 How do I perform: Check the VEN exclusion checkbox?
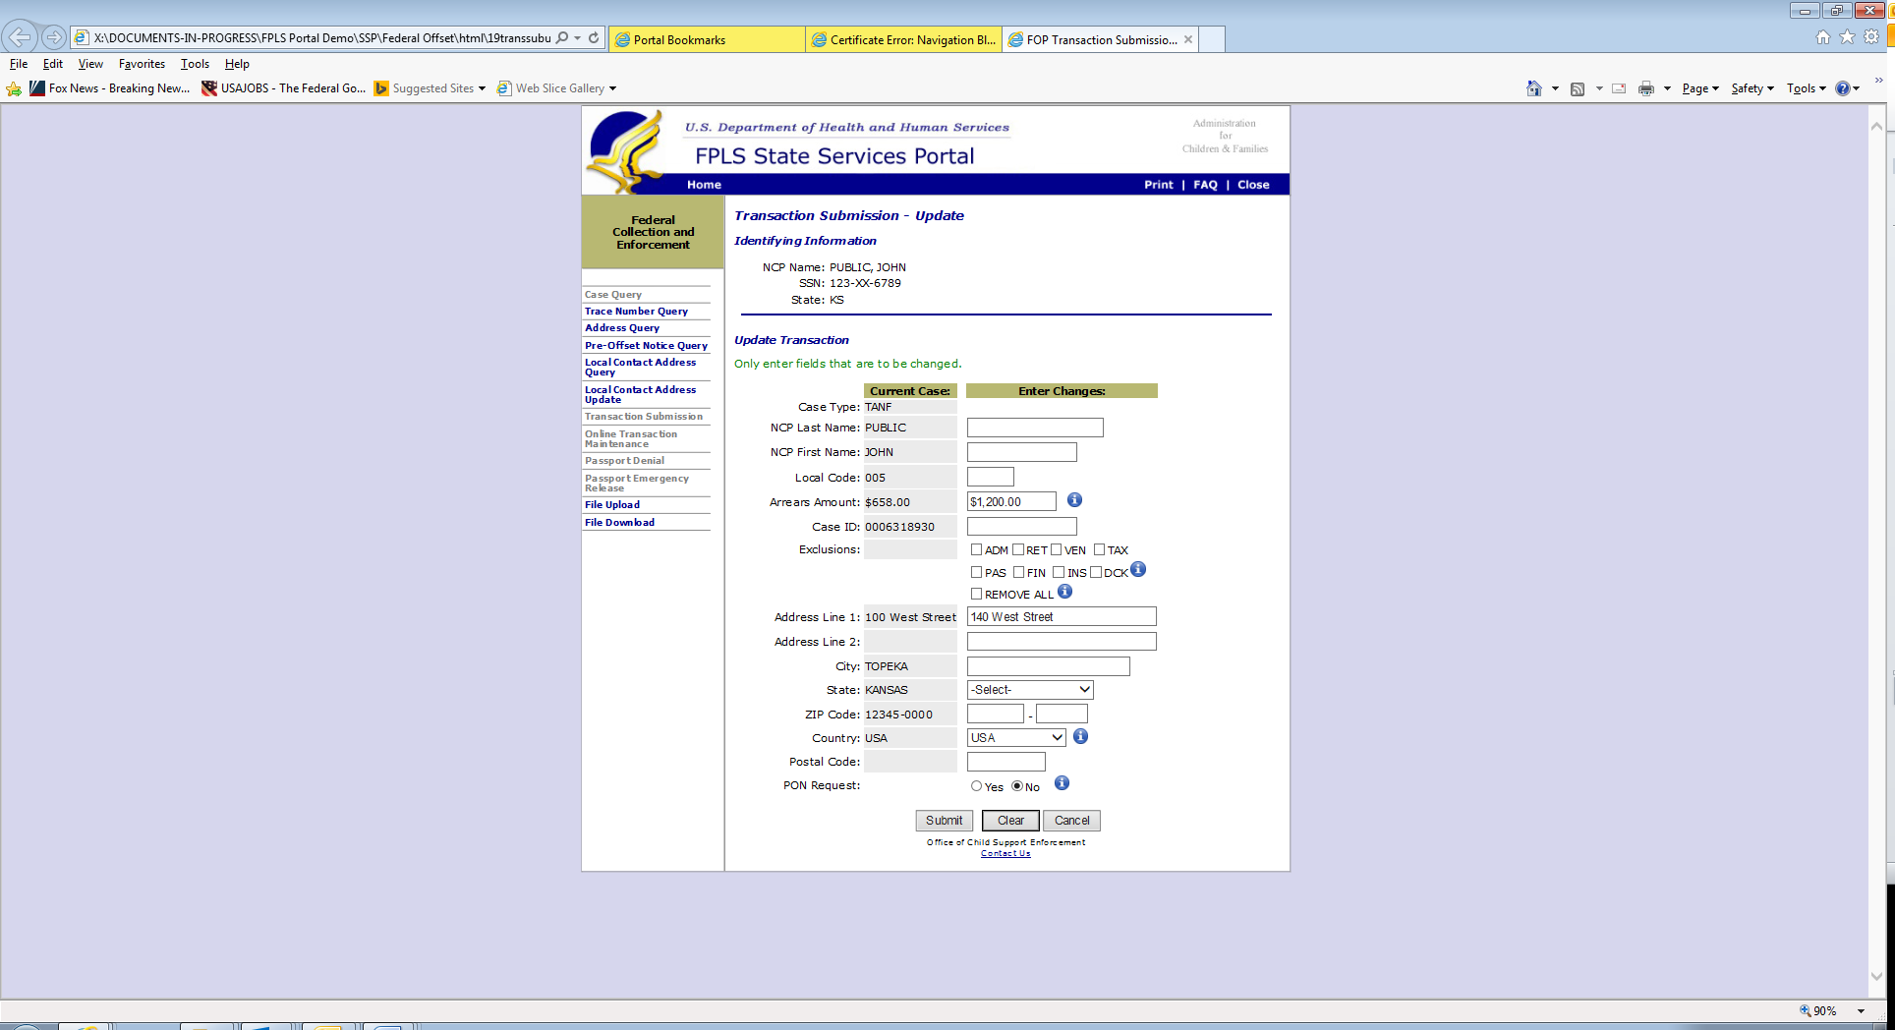[1057, 550]
